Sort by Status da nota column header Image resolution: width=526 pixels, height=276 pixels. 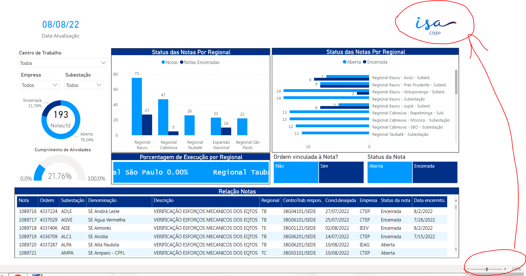coord(395,200)
